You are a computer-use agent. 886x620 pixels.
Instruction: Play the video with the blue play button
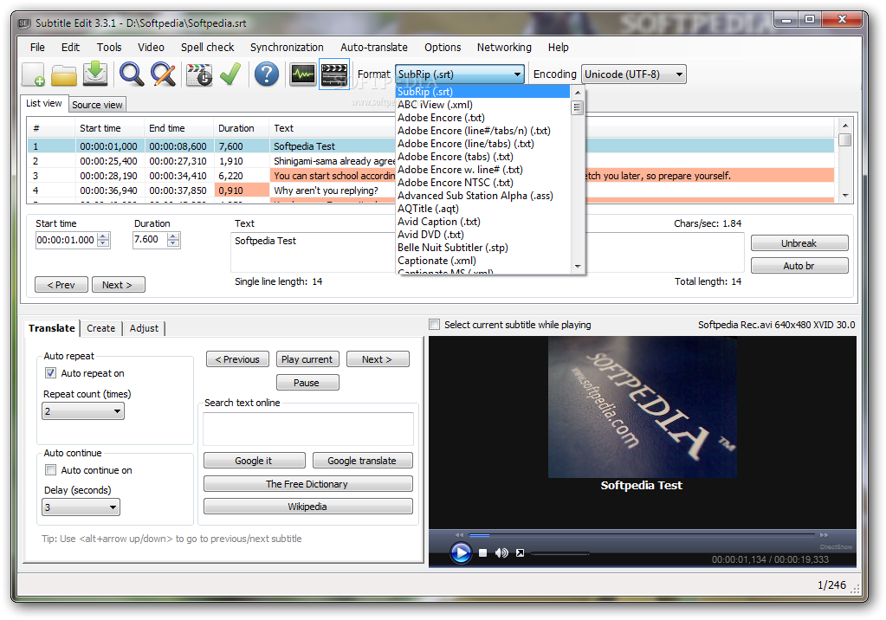coord(461,552)
